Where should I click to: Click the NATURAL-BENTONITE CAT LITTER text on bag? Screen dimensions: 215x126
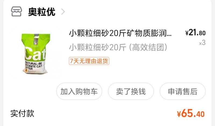(x=34, y=66)
